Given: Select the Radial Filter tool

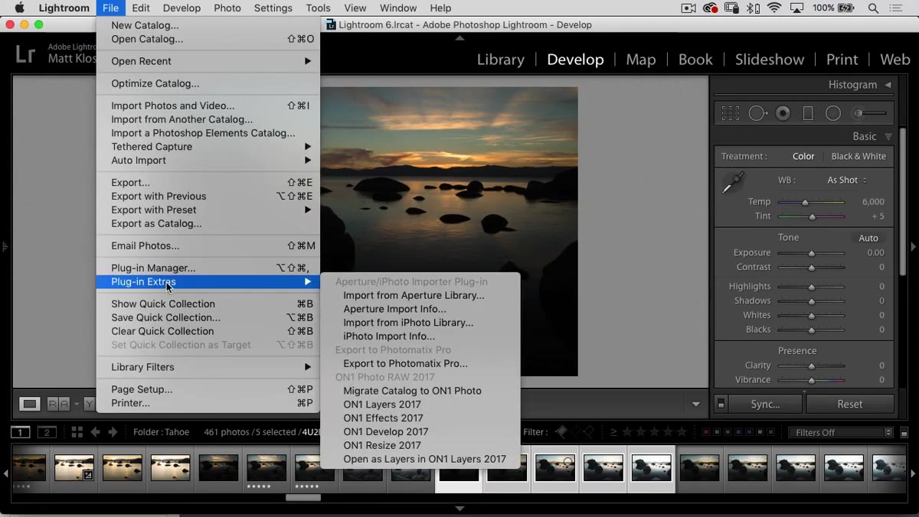Looking at the screenshot, I should tap(833, 113).
